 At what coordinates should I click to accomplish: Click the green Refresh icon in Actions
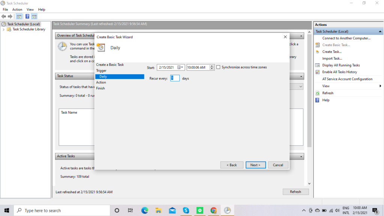tap(318, 93)
